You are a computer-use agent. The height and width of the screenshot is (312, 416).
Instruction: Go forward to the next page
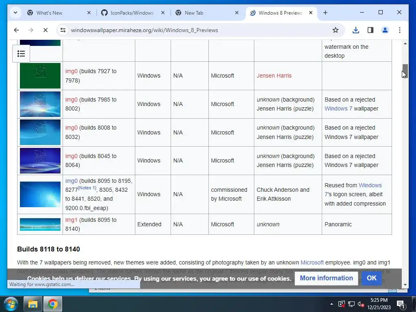pos(31,30)
